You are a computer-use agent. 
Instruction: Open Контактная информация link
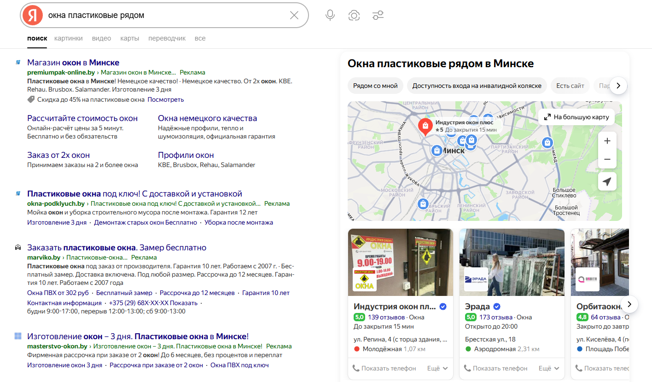tap(64, 303)
